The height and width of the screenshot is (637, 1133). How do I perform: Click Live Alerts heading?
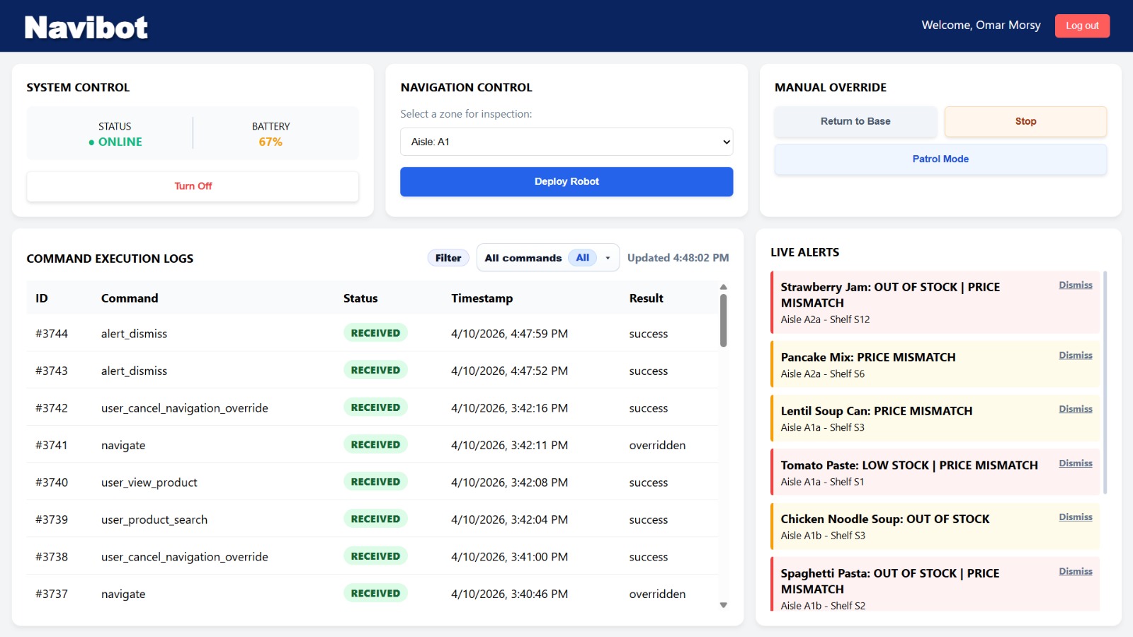tap(804, 252)
